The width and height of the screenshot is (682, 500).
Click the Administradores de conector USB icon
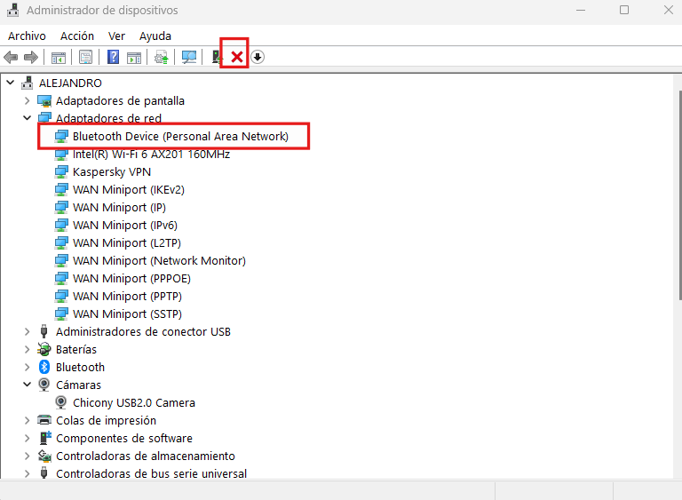point(44,331)
